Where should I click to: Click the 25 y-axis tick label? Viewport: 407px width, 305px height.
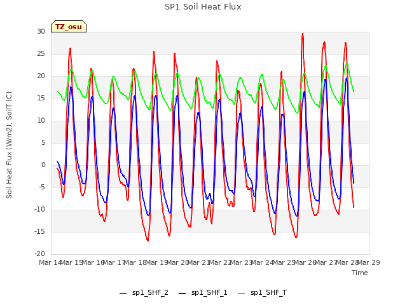pyautogui.click(x=41, y=54)
